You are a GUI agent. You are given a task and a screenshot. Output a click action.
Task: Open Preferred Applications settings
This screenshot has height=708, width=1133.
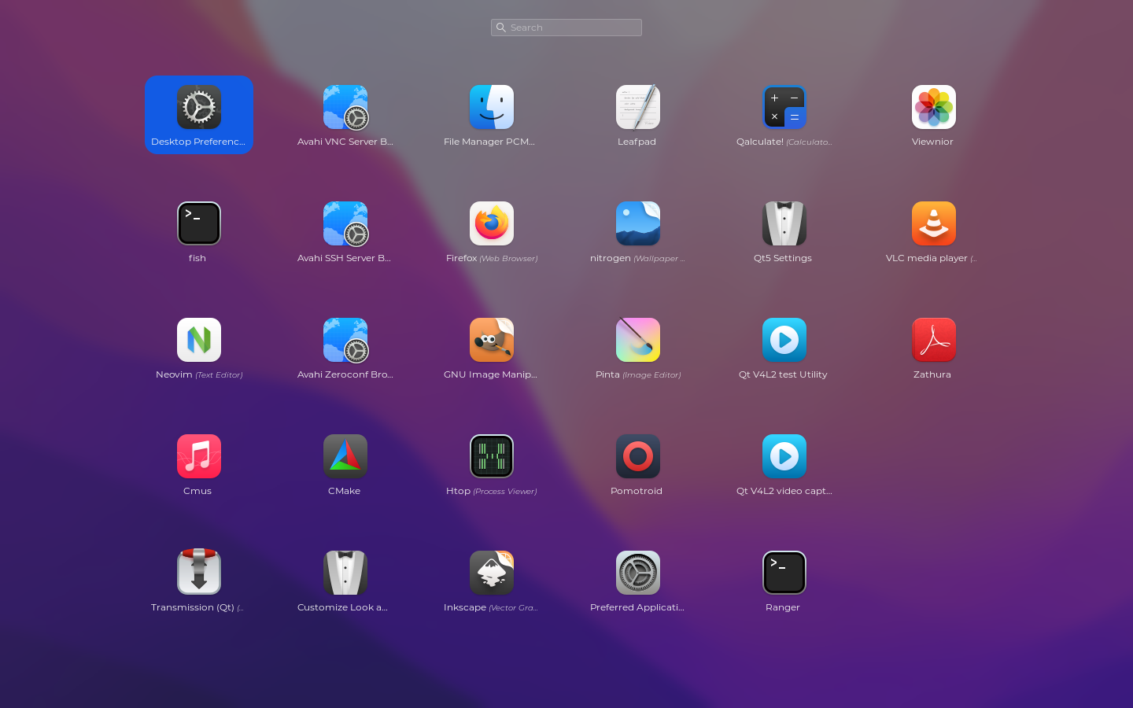click(x=638, y=573)
